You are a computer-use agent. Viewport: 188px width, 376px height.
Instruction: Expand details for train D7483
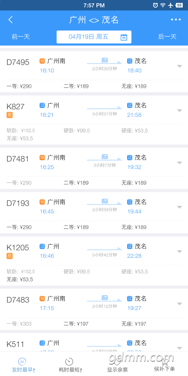(179, 304)
